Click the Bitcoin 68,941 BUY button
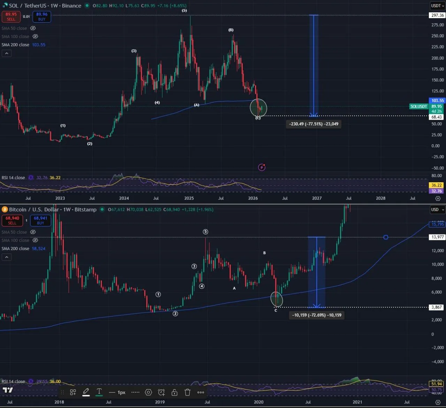Image resolution: width=446 pixels, height=408 pixels. pos(40,220)
